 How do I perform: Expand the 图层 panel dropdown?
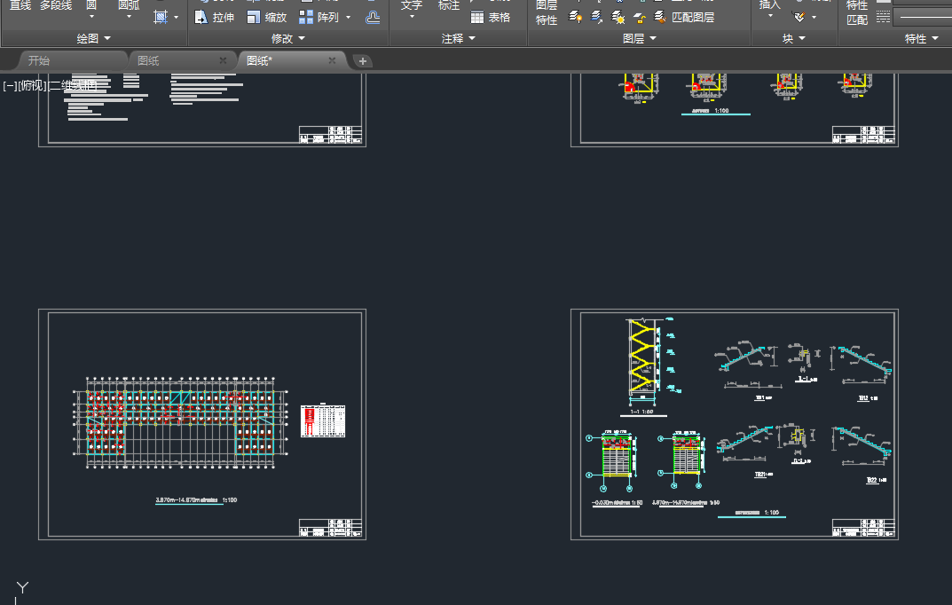[653, 39]
